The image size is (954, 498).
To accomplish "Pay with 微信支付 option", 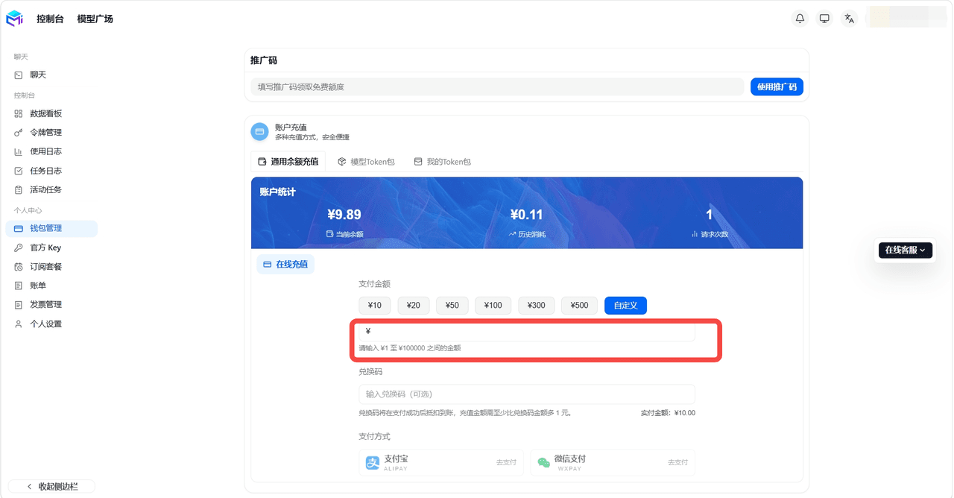I will (613, 463).
